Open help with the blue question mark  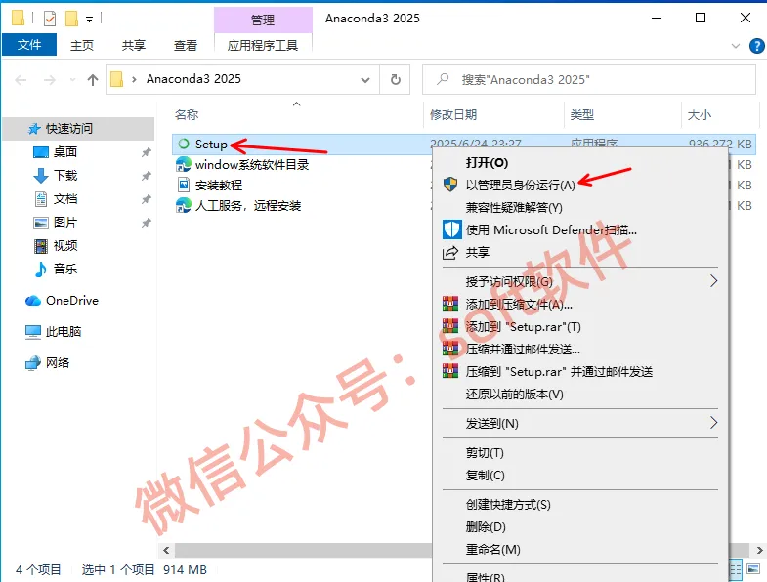(x=756, y=46)
